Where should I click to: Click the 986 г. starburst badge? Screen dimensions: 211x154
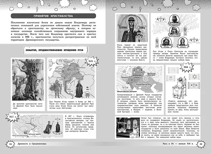187,67
